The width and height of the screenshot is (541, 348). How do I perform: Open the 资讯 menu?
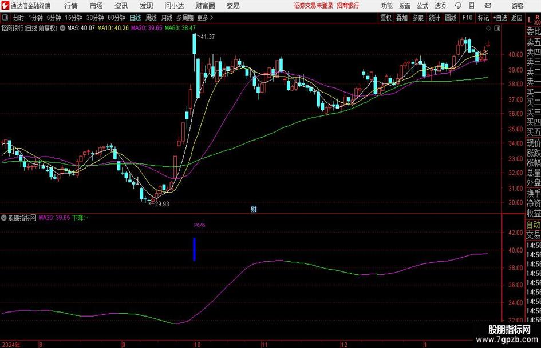tap(121, 6)
